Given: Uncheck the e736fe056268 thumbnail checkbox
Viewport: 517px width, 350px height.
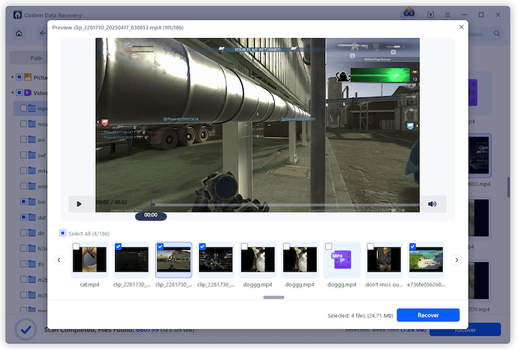Looking at the screenshot, I should (x=412, y=247).
